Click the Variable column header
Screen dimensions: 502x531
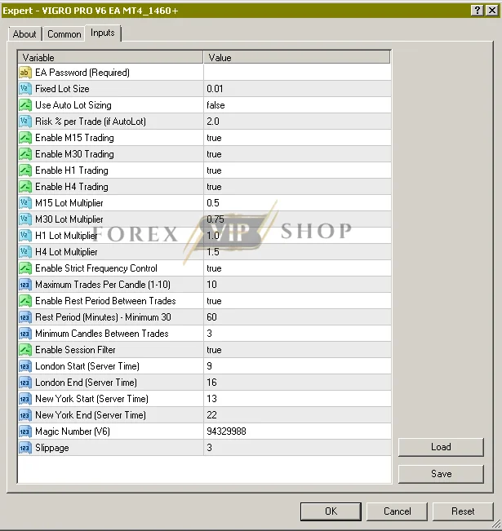110,58
